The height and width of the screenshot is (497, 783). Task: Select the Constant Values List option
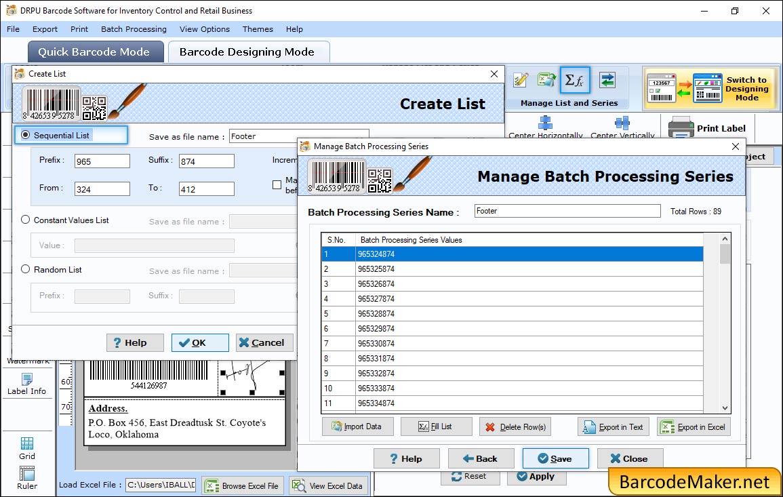coord(26,220)
